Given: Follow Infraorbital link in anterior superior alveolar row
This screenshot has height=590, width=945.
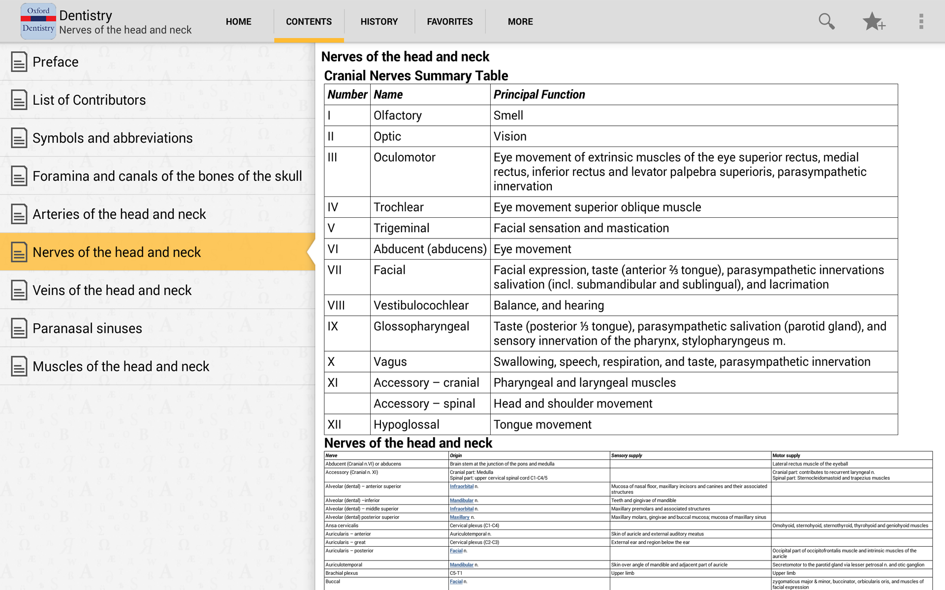Looking at the screenshot, I should (462, 487).
